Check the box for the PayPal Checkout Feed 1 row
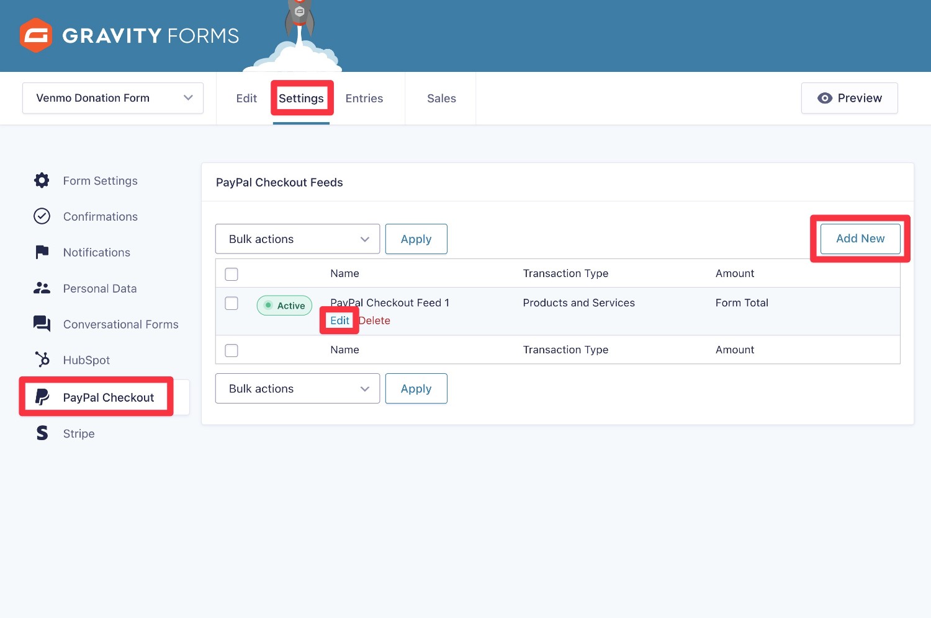 (232, 303)
